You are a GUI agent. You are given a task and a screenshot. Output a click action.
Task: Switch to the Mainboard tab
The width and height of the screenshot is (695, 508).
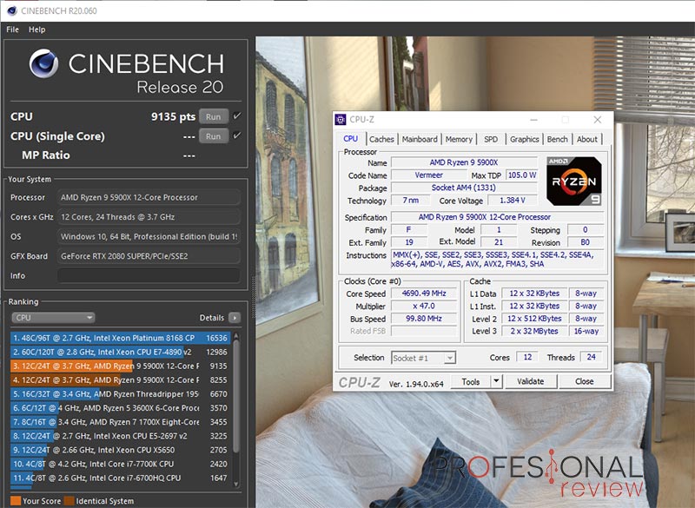point(420,139)
